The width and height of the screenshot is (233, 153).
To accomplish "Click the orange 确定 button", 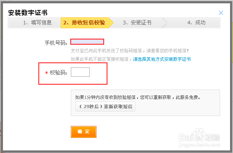I will pos(83,132).
